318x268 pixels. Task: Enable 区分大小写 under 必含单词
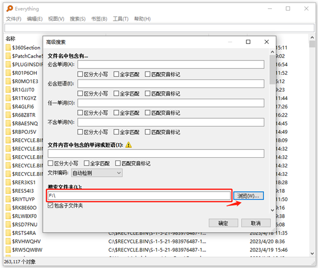point(80,74)
